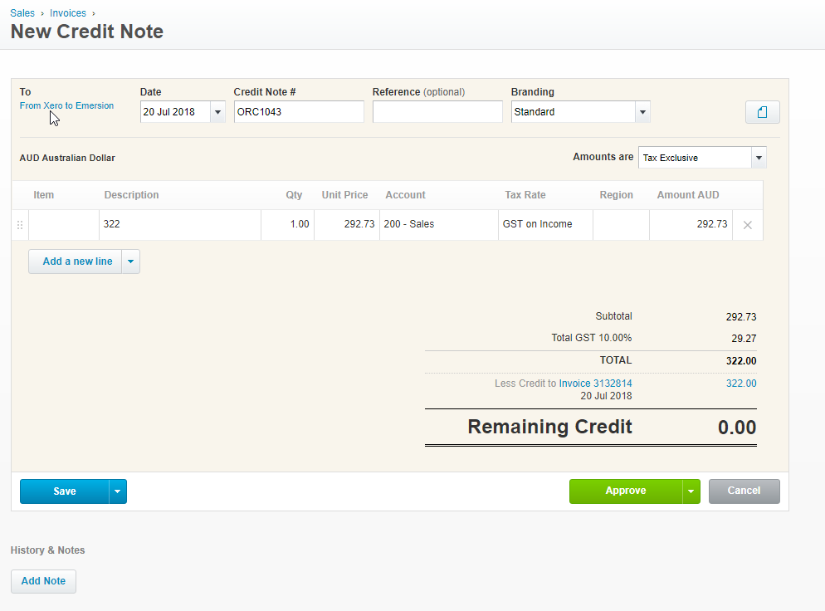825x611 pixels.
Task: Grab the row drag handle icon
Action: point(20,225)
